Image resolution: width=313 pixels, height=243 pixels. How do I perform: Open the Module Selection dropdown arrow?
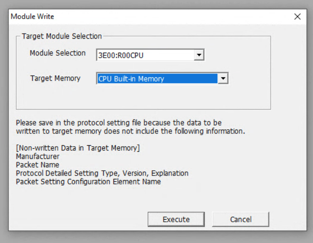pos(199,55)
